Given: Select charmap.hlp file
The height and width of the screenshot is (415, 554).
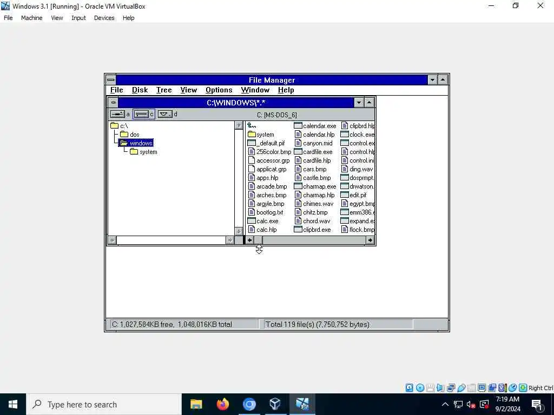Looking at the screenshot, I should pyautogui.click(x=314, y=195).
